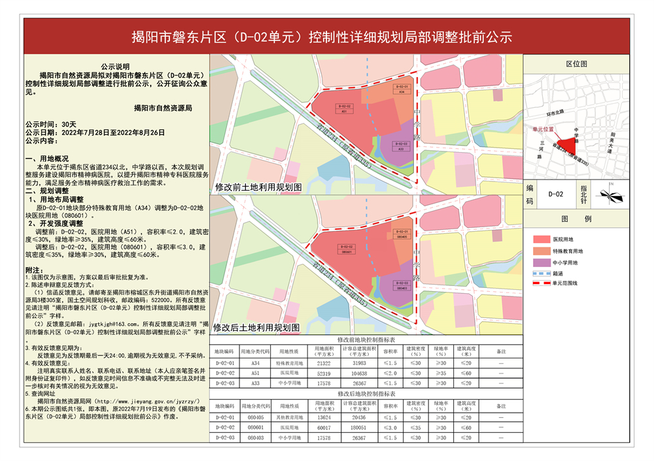Click the 阳美大道 label on the location map
654x461 pixels.
[x=612, y=143]
